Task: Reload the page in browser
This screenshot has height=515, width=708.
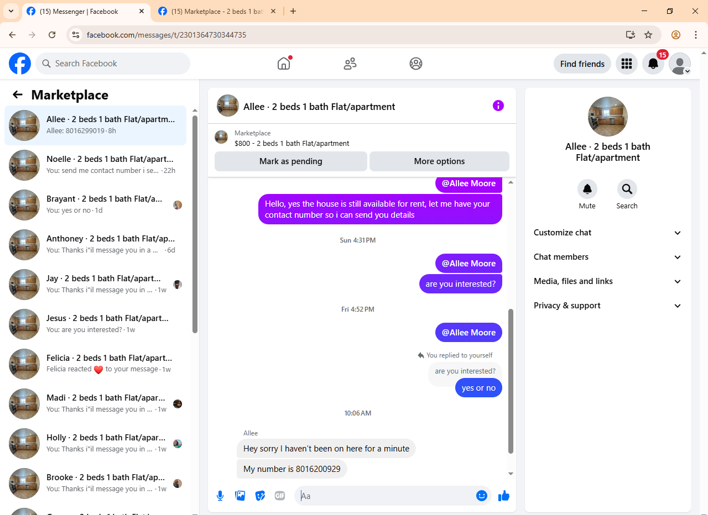Action: click(52, 35)
